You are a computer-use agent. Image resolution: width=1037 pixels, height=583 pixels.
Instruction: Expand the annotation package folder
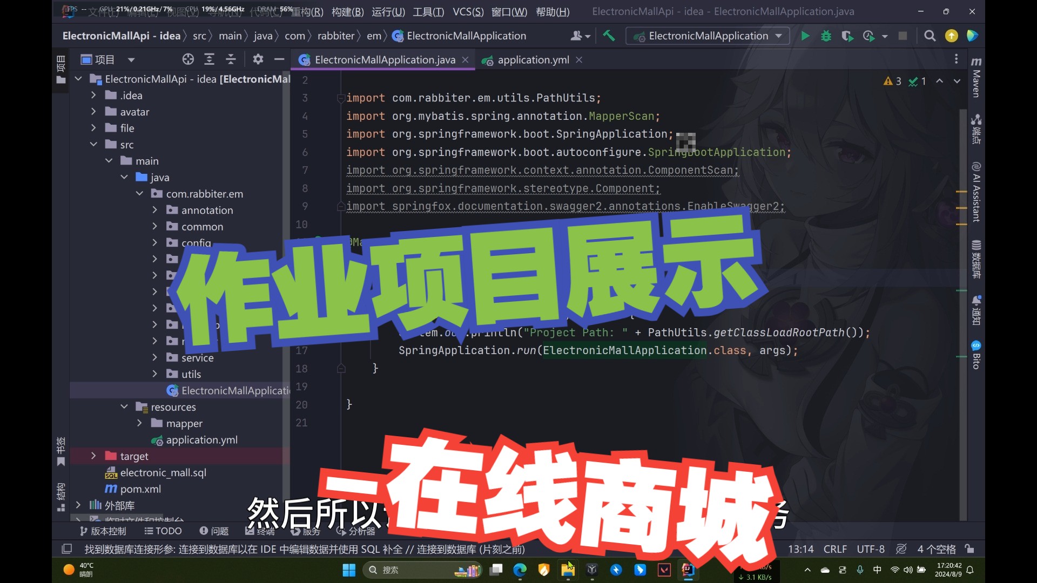click(x=155, y=209)
